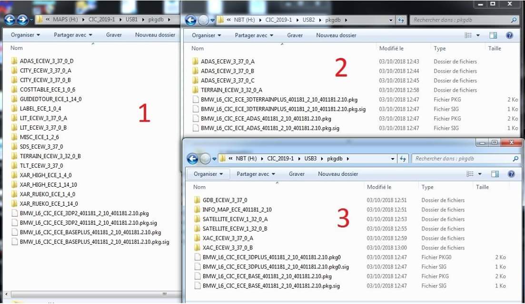This screenshot has width=525, height=304.
Task: Open Partager avec dropdown in USB1 window
Action: pyautogui.click(x=73, y=35)
